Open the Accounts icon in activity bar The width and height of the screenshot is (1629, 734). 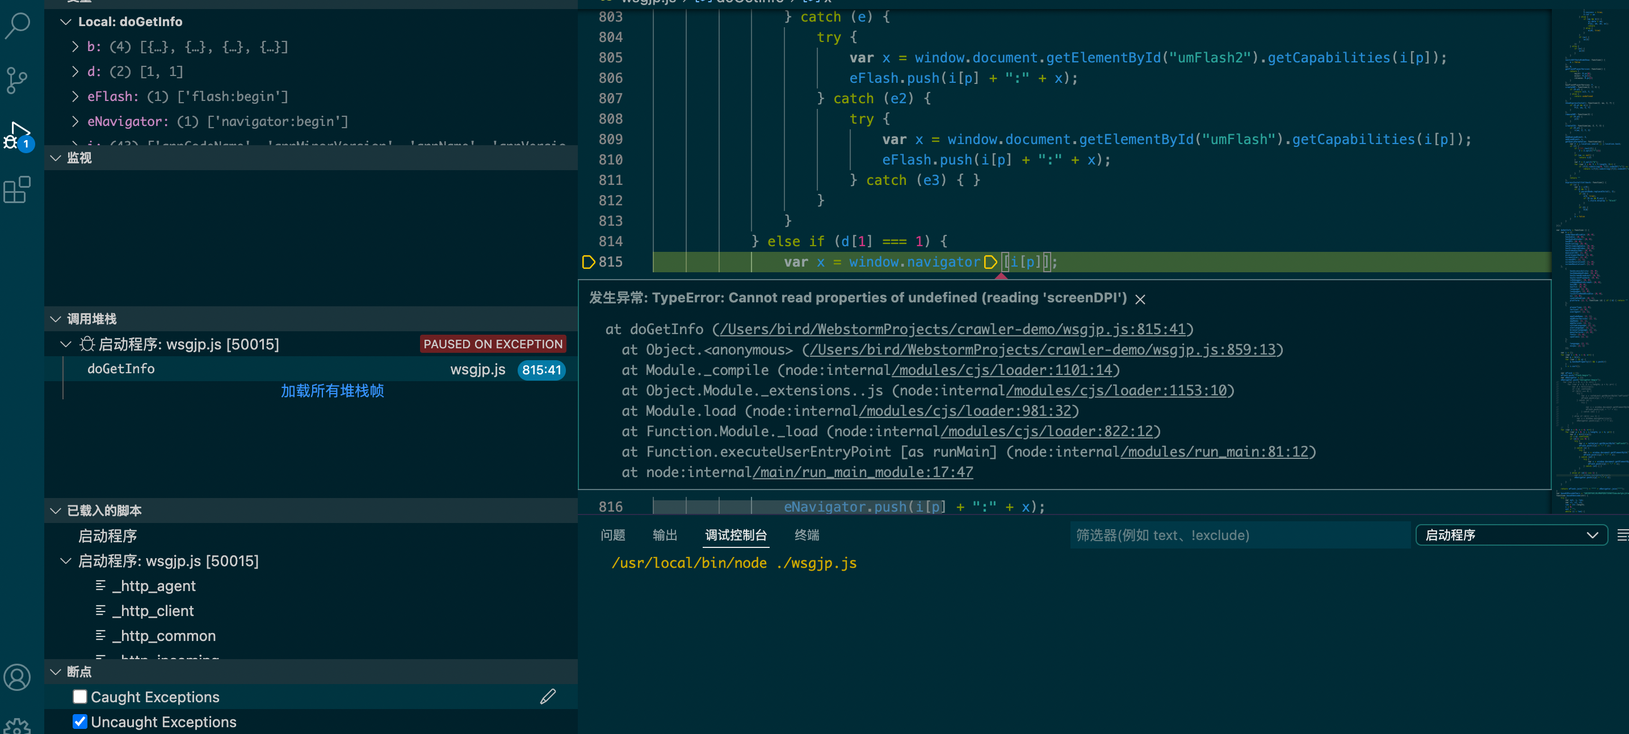tap(18, 677)
